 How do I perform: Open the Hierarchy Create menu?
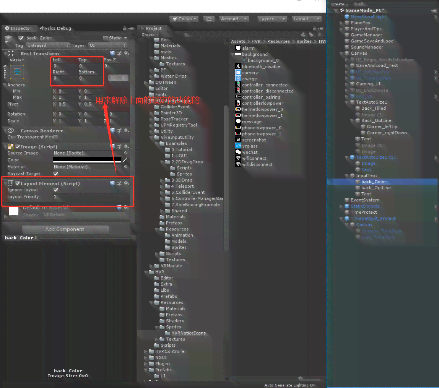point(339,4)
